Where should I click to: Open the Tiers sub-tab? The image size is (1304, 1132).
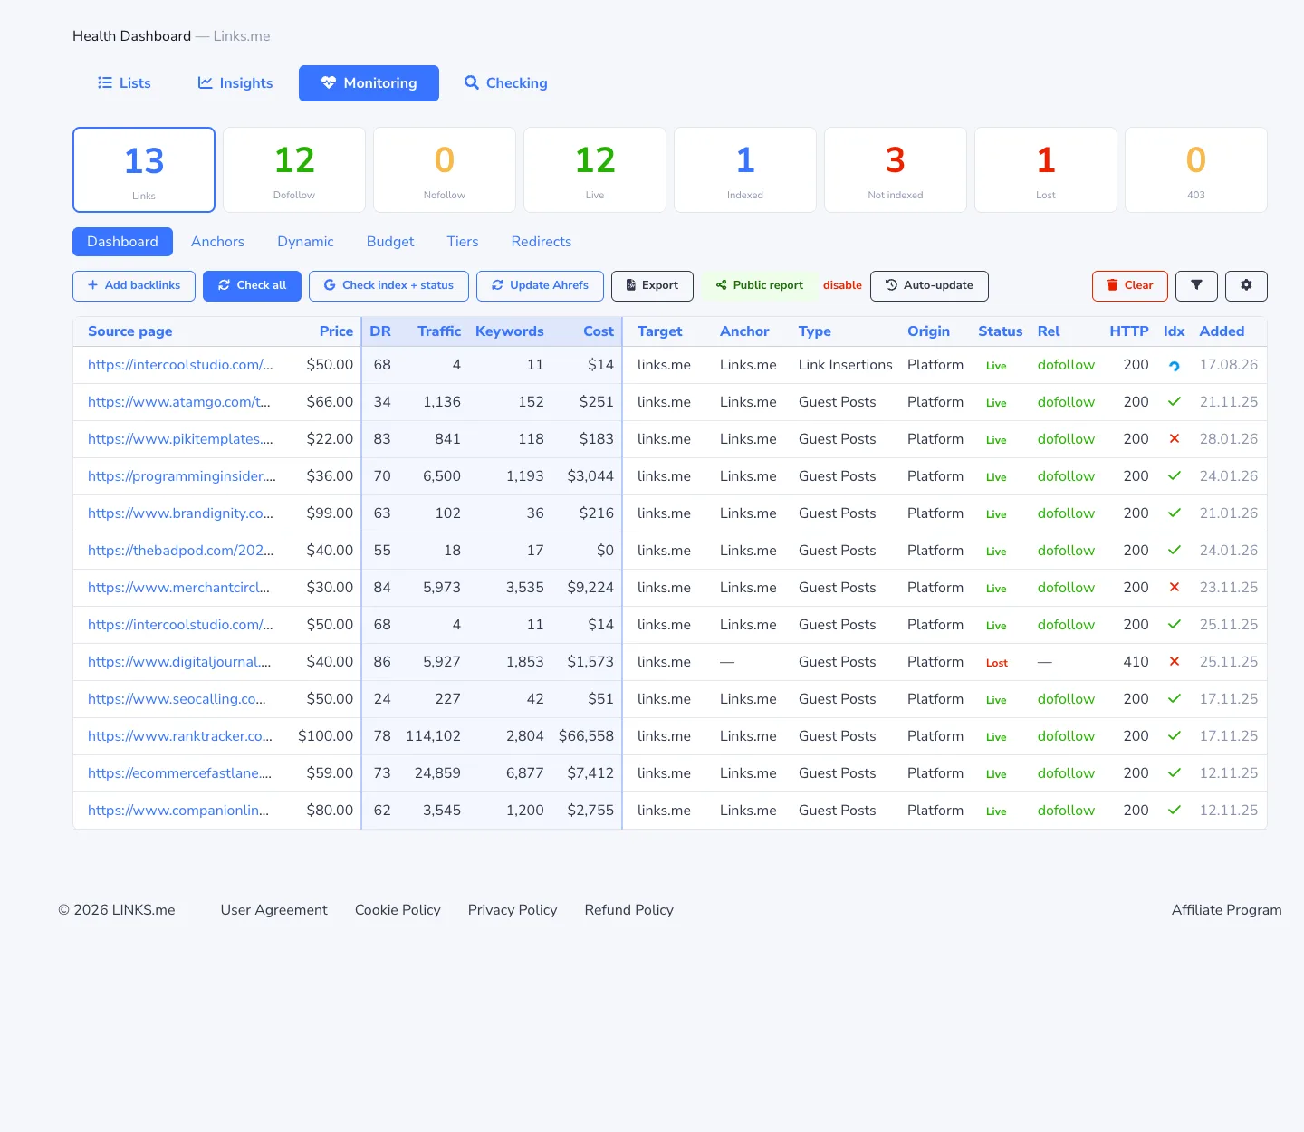click(463, 242)
